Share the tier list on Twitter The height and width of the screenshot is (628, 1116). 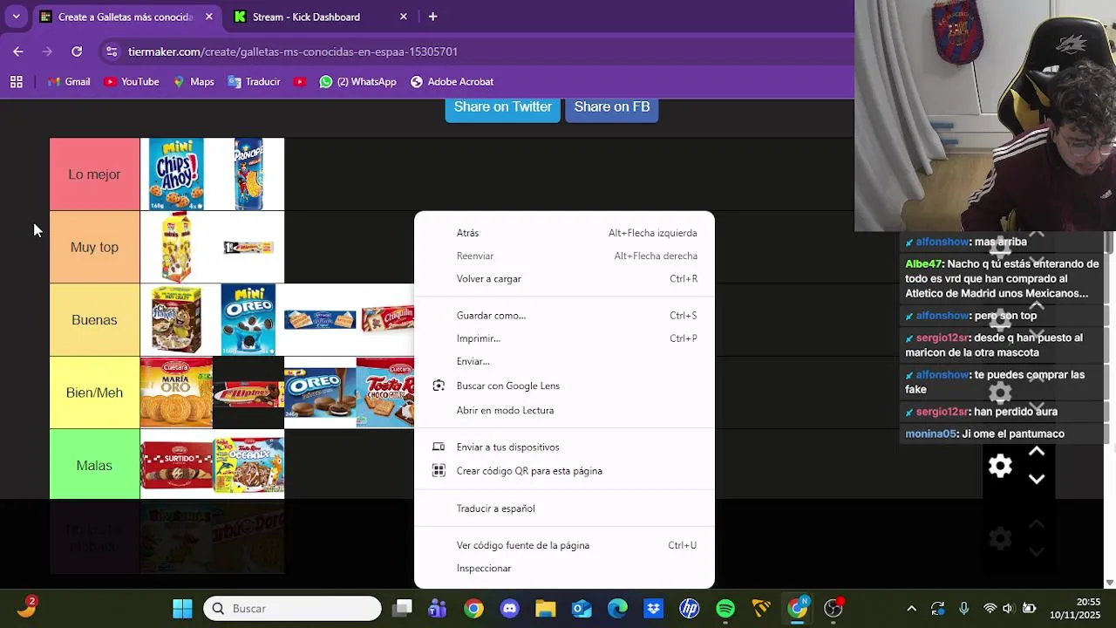coord(502,107)
